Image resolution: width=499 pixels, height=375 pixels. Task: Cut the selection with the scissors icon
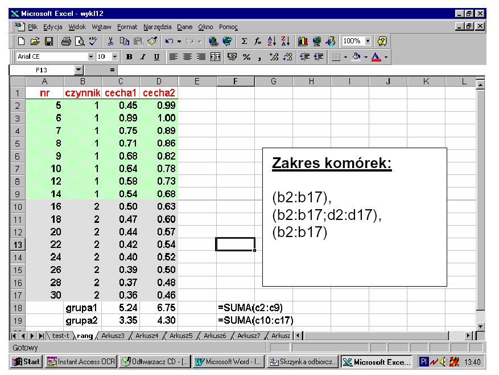[x=110, y=41]
